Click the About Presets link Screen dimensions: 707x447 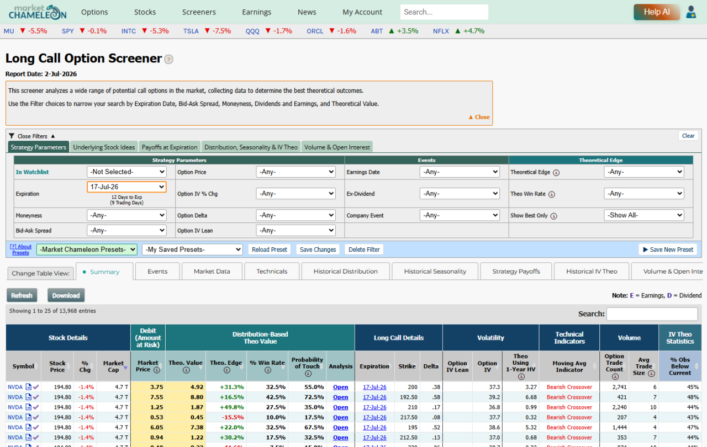click(21, 249)
